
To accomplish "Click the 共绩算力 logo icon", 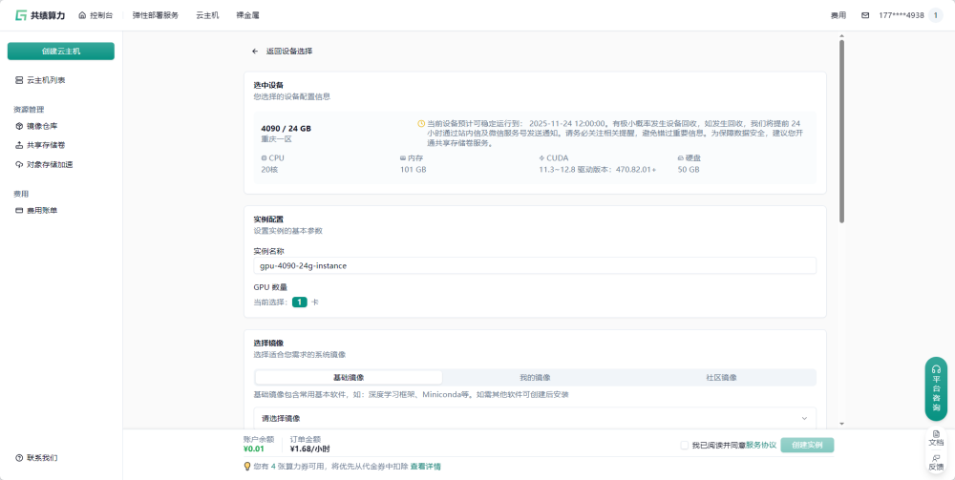I will (x=21, y=15).
